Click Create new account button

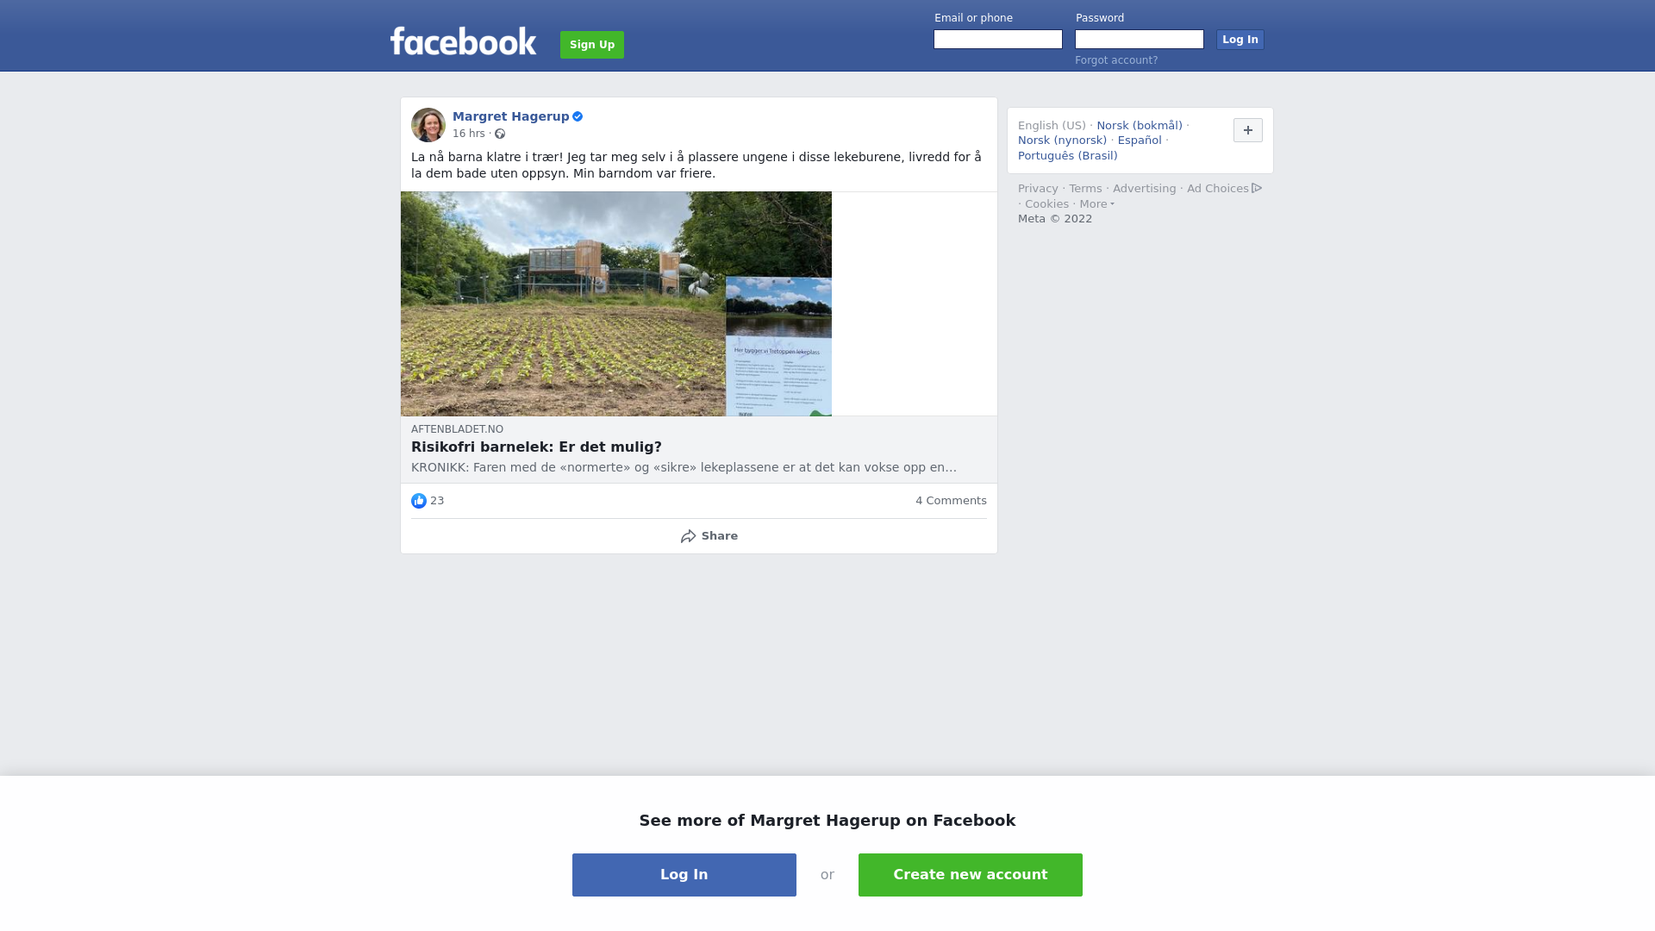point(971,875)
